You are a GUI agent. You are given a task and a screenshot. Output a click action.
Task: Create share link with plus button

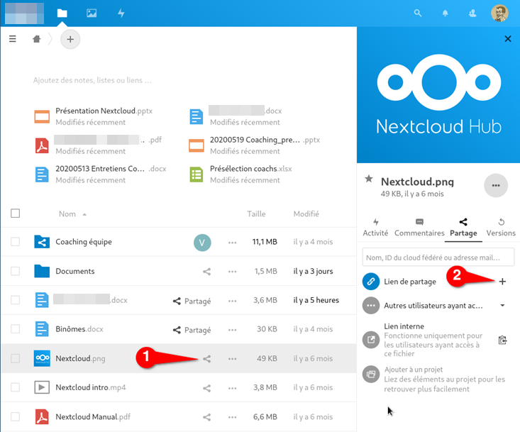pyautogui.click(x=502, y=282)
